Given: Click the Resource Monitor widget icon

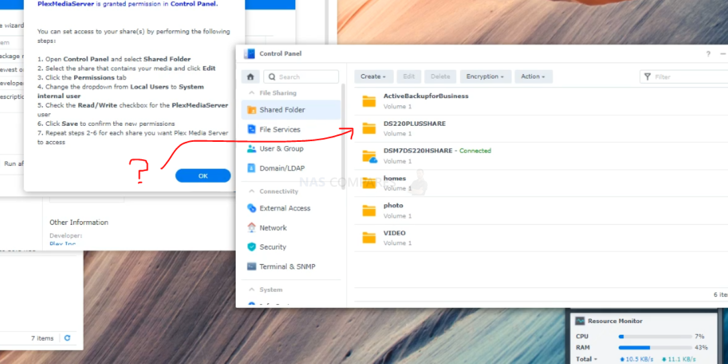Looking at the screenshot, I should 580,321.
